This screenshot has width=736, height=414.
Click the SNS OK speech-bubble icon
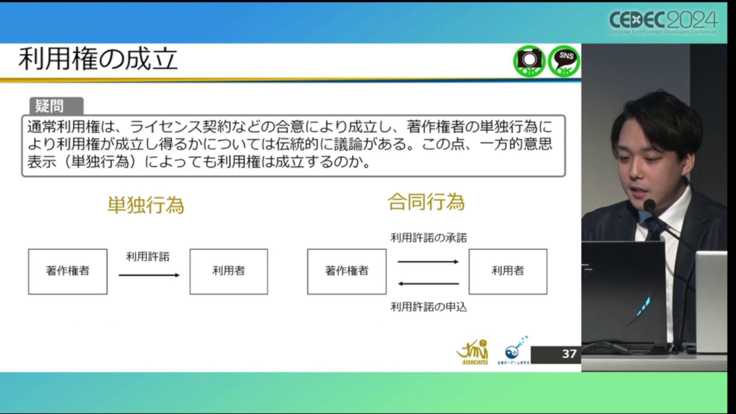(x=564, y=61)
